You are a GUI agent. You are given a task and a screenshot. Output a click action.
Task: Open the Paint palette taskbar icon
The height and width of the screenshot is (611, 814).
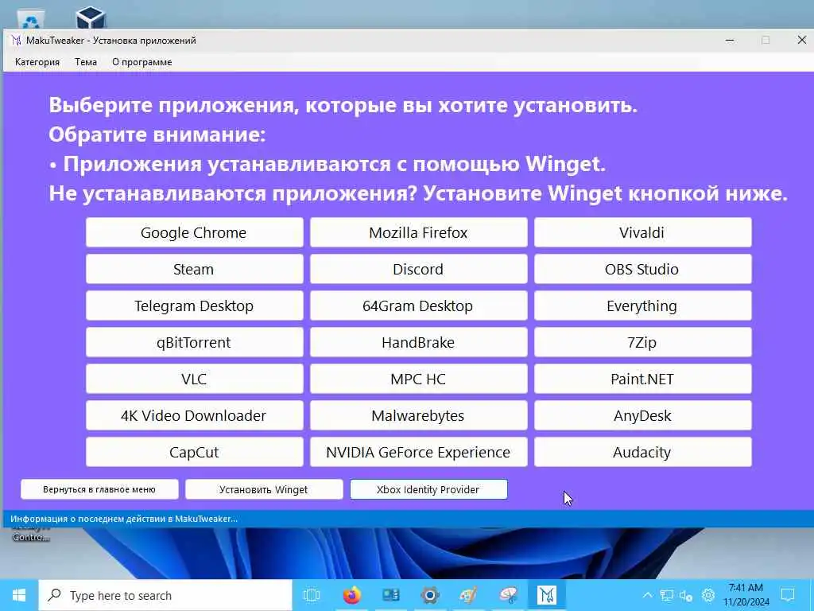click(469, 595)
